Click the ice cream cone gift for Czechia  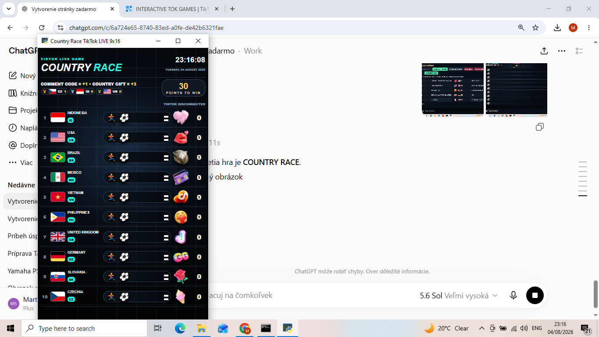click(x=181, y=297)
